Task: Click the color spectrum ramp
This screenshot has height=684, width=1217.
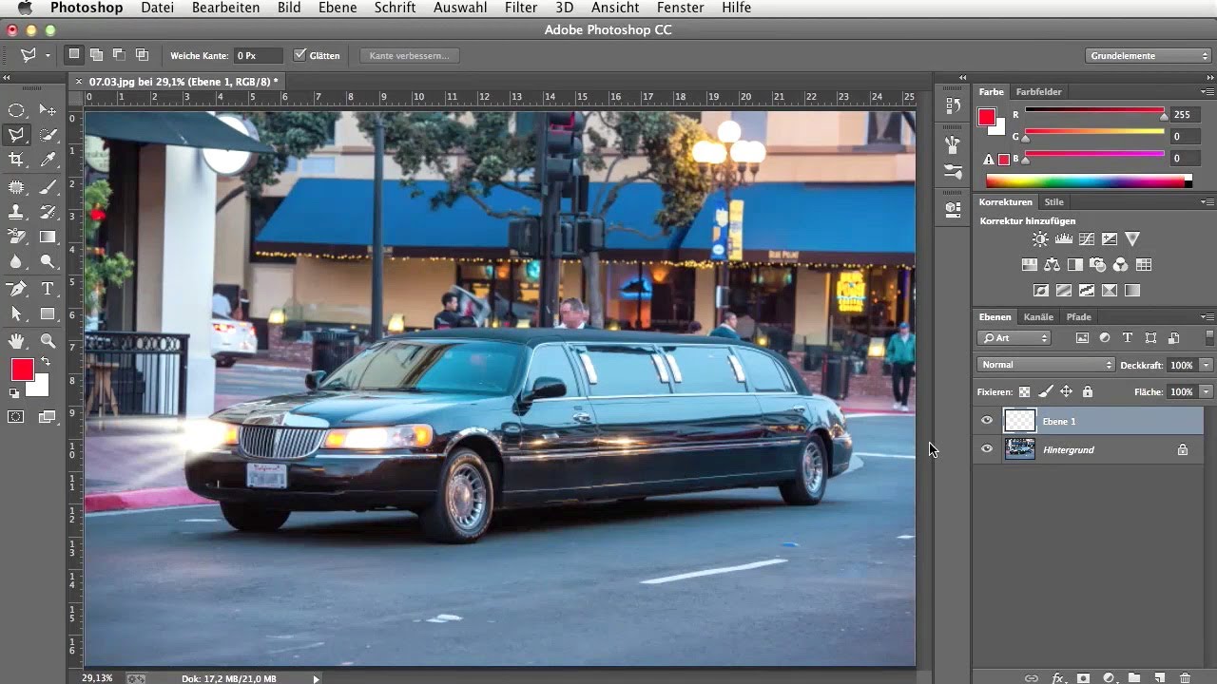Action: (x=1088, y=181)
